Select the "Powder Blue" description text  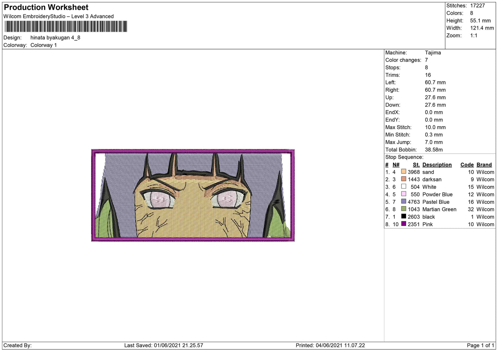tap(437, 194)
